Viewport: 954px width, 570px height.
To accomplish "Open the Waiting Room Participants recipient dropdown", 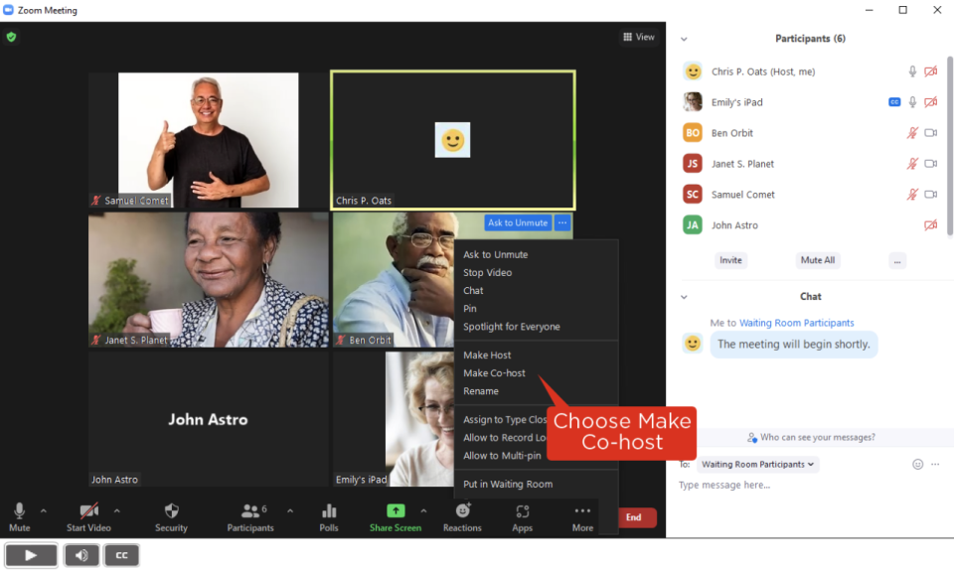I will pyautogui.click(x=757, y=464).
